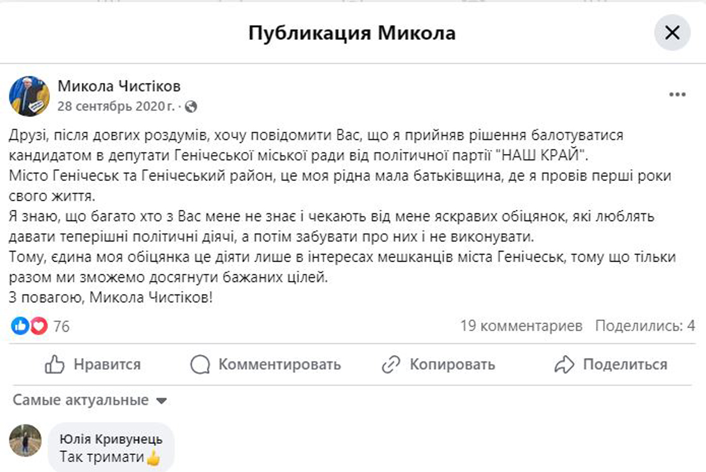Image resolution: width=706 pixels, height=472 pixels.
Task: Click the speech bubble Комментировать icon
Action: (200, 364)
